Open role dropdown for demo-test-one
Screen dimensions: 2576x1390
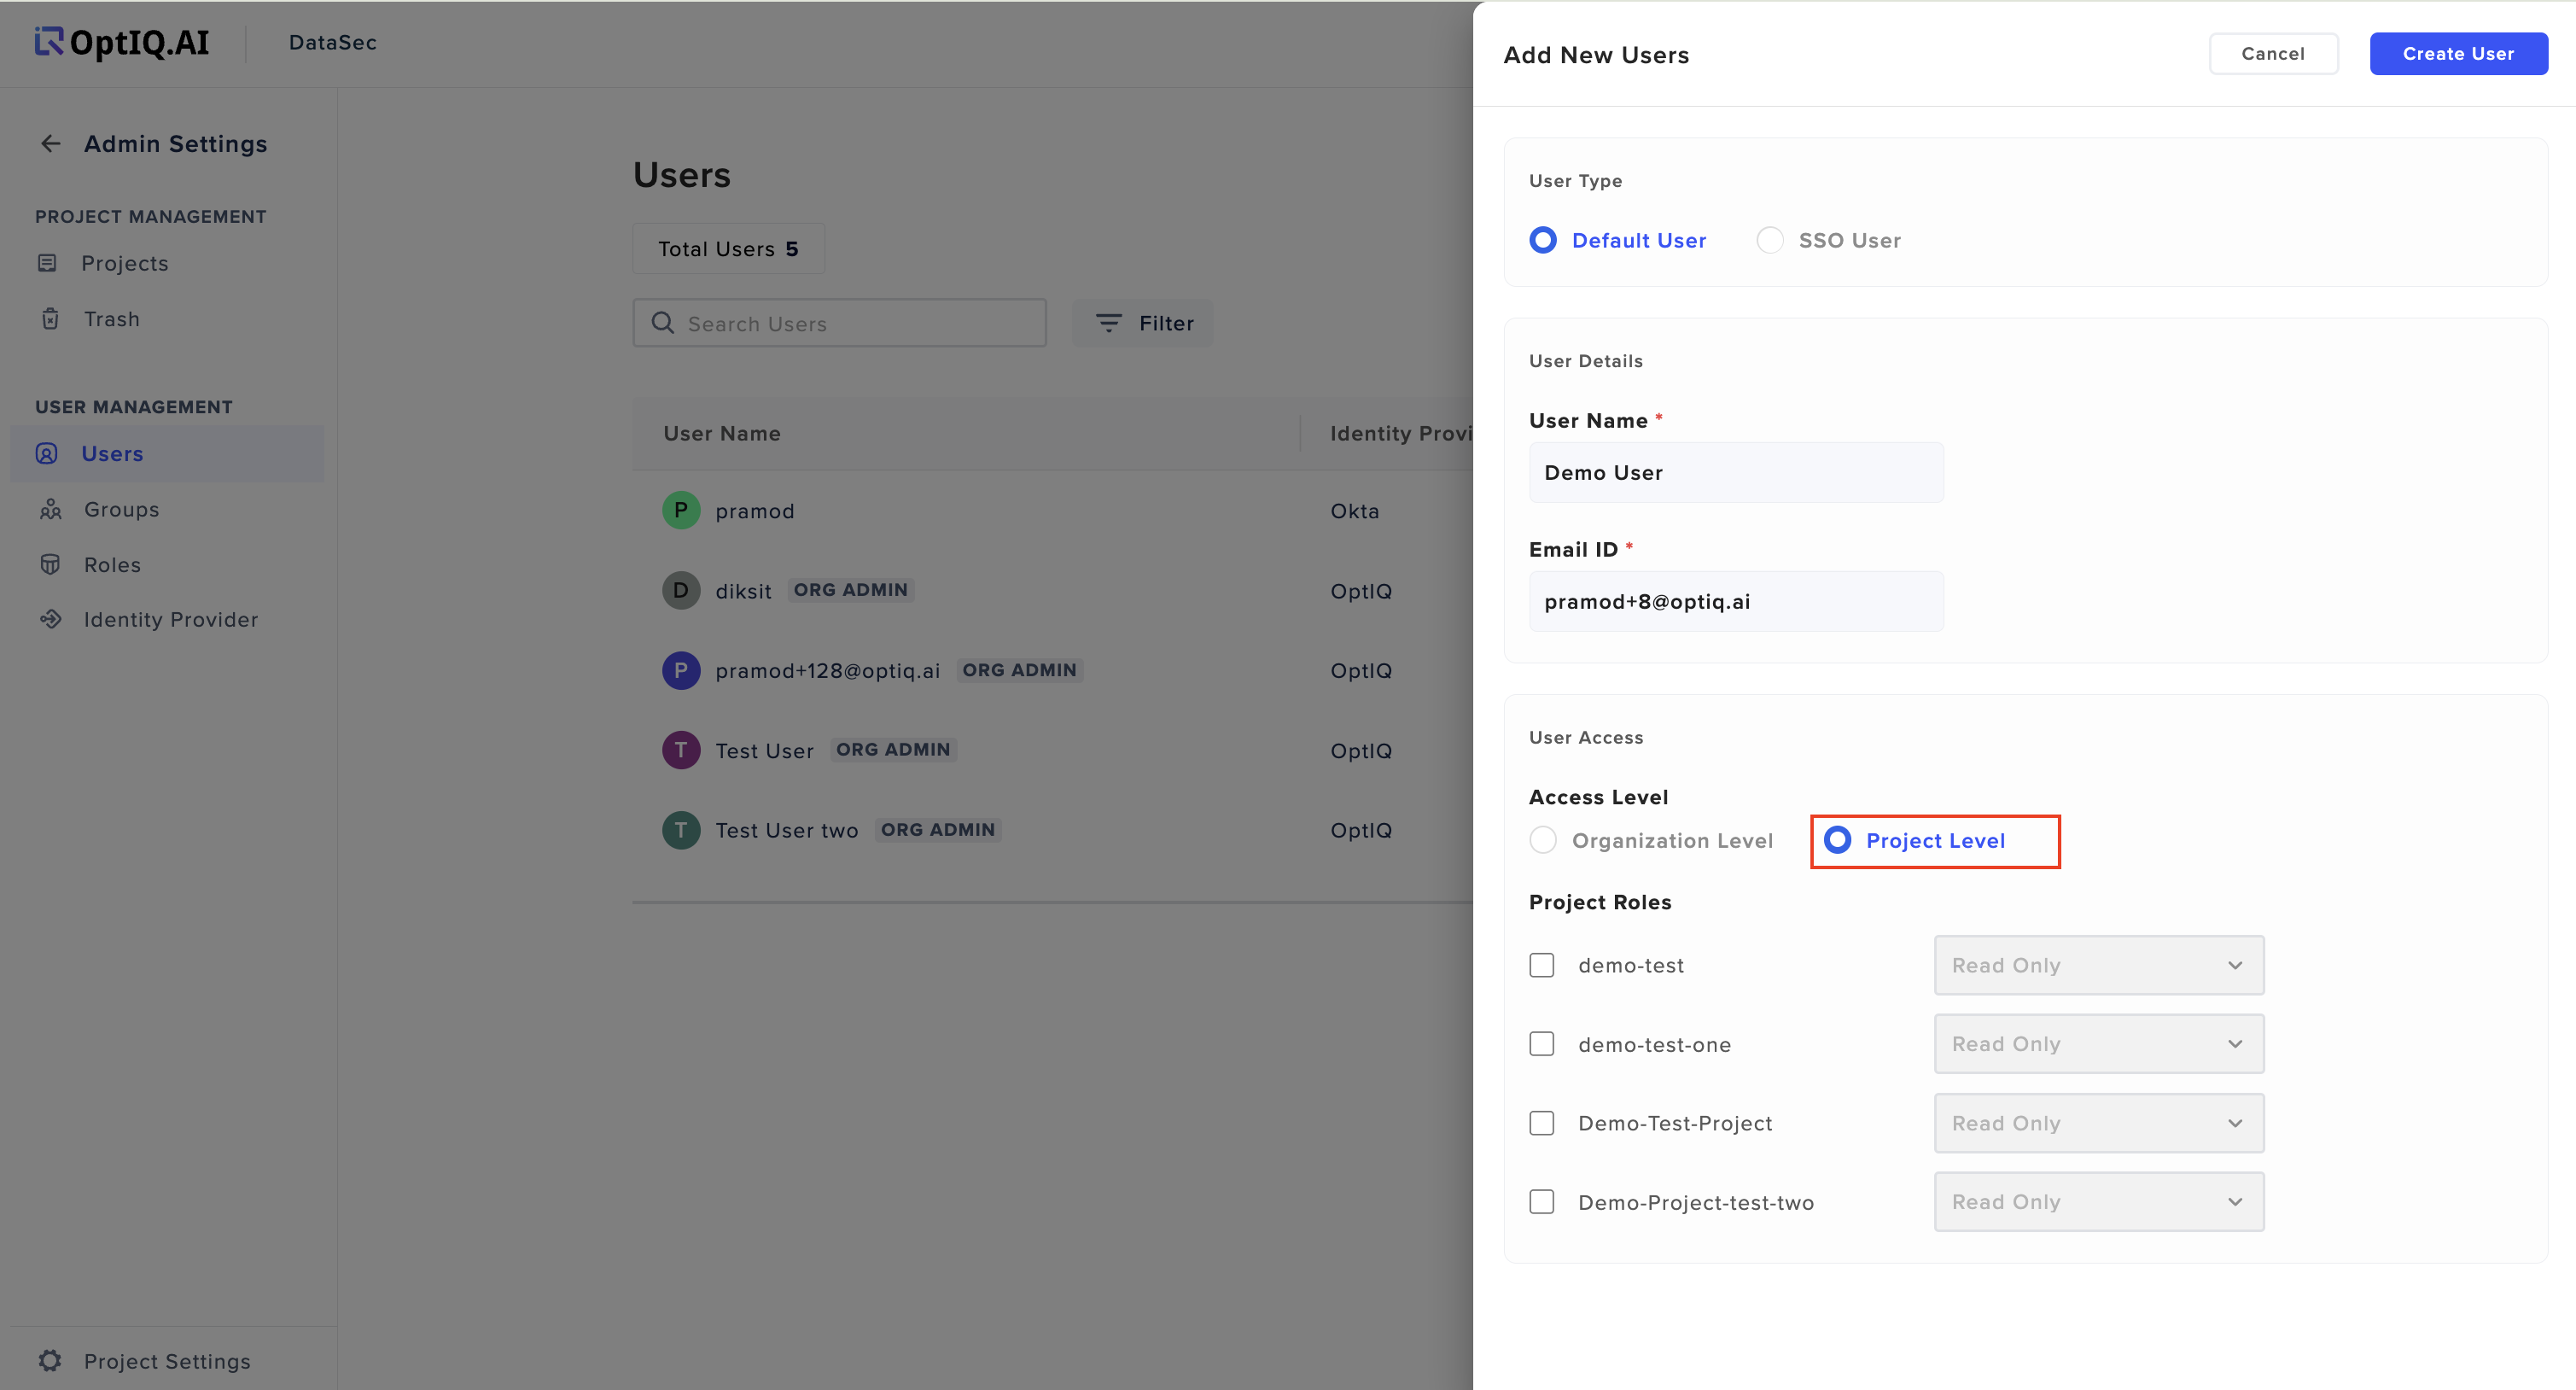2099,1044
